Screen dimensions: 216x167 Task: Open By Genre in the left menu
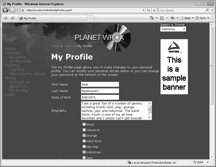[18, 57]
